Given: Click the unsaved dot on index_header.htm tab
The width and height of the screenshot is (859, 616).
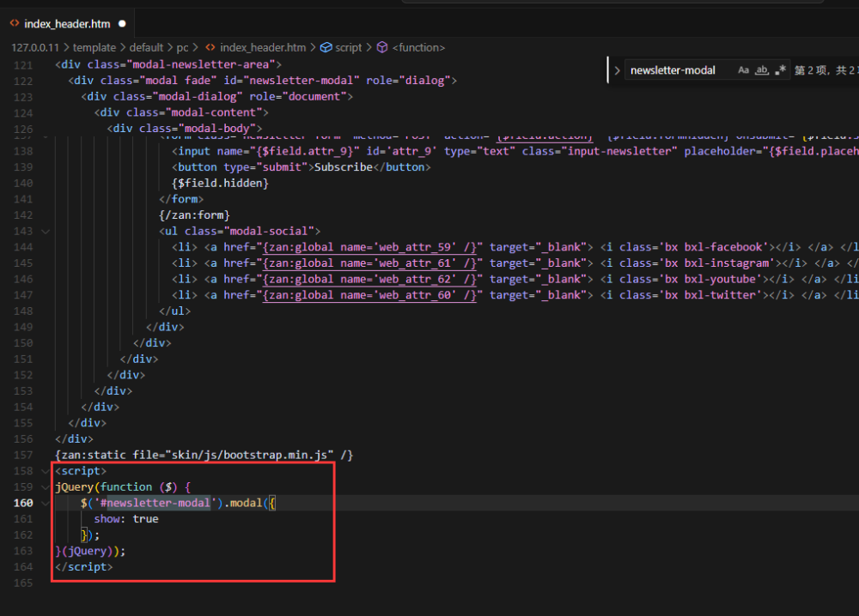Looking at the screenshot, I should point(122,23).
